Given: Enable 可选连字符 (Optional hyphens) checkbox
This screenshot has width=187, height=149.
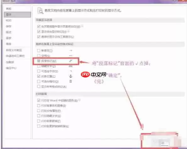Looking at the screenshot, I should click(39, 71).
